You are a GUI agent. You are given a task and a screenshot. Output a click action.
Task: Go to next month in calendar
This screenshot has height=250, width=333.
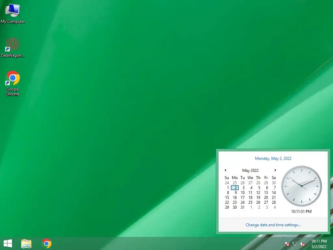click(x=275, y=170)
